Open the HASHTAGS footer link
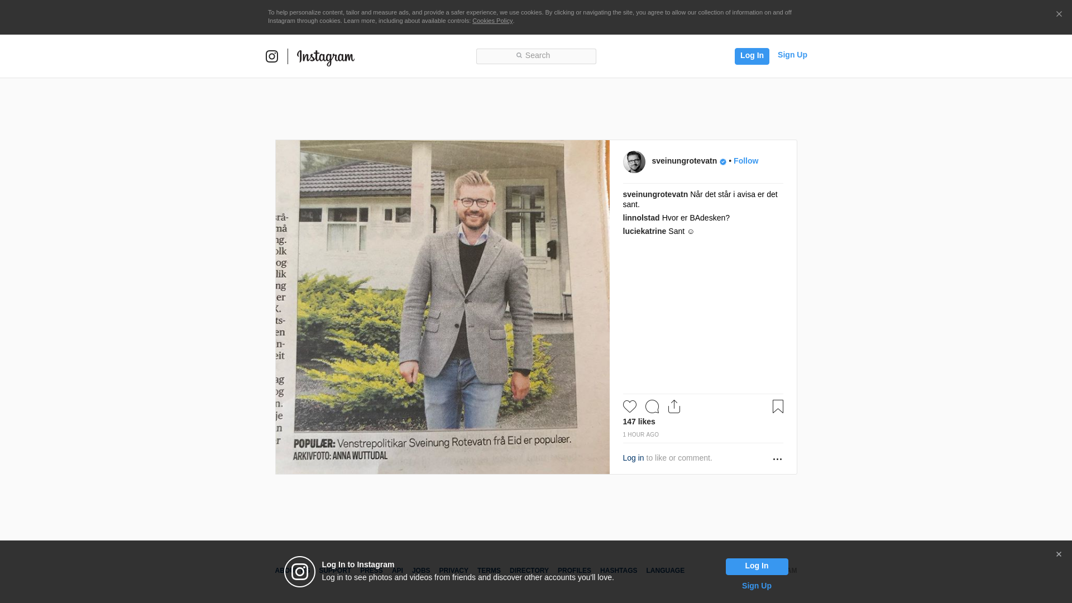 619,571
